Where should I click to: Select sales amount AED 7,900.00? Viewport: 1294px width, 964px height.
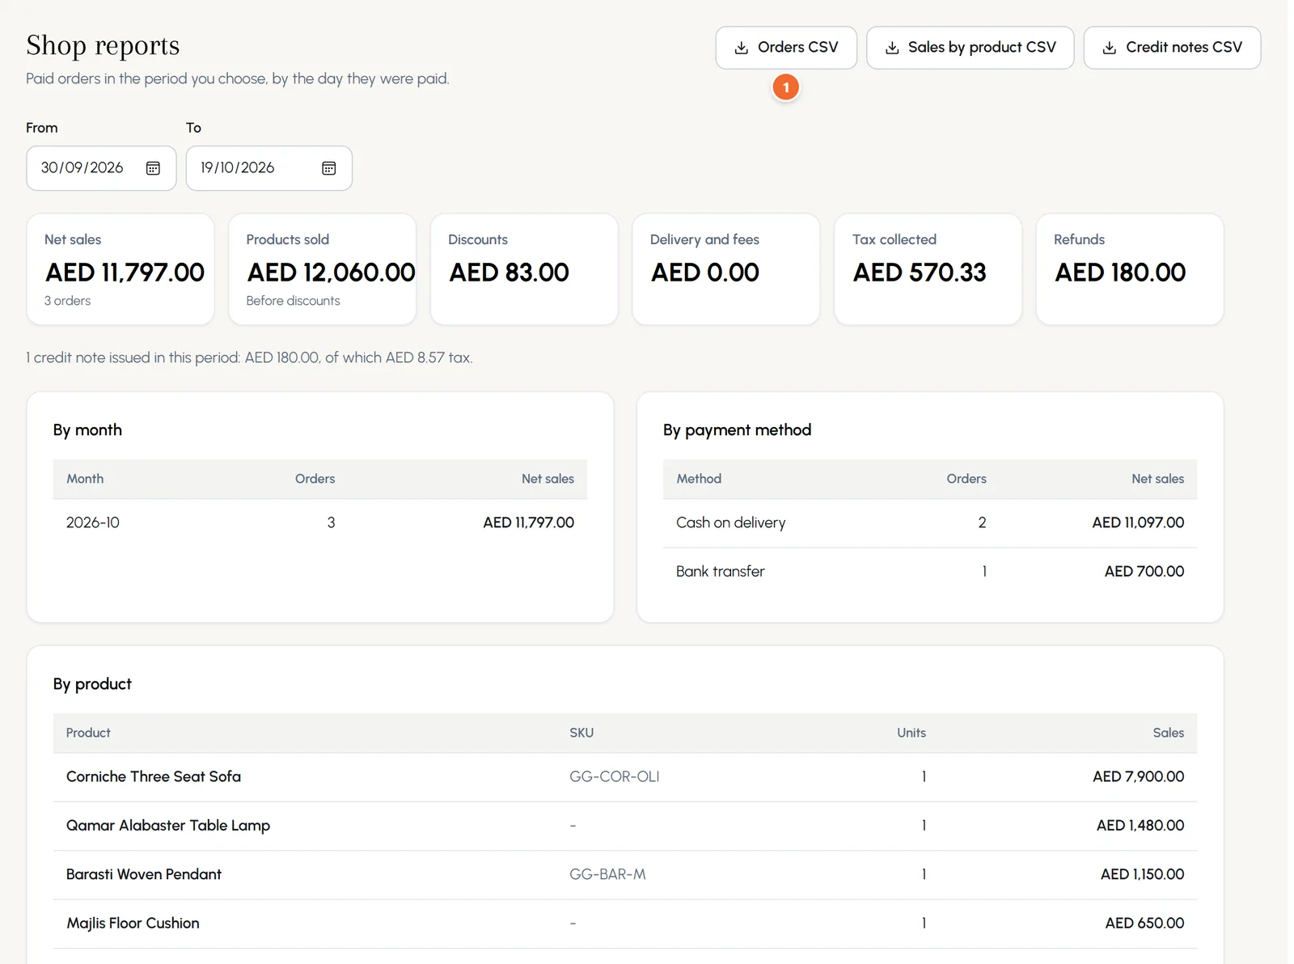pos(1138,777)
